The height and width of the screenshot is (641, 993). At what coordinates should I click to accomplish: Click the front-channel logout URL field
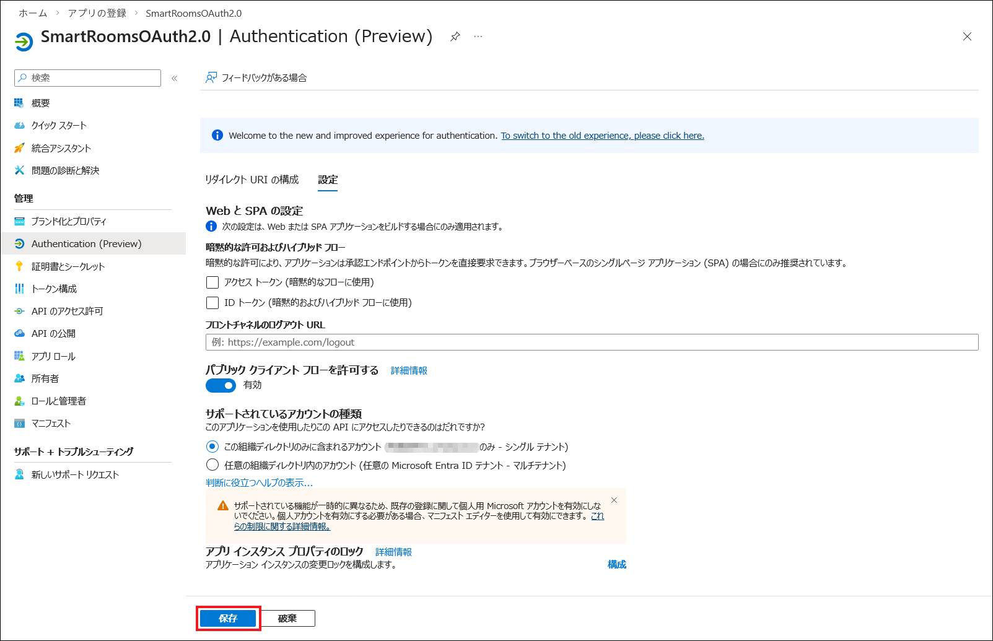[592, 342]
